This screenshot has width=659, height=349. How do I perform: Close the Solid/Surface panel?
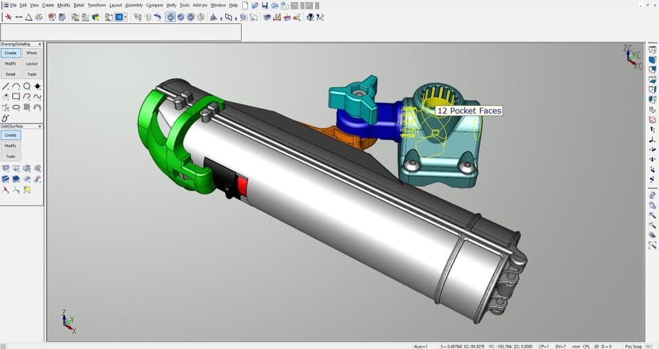point(40,126)
